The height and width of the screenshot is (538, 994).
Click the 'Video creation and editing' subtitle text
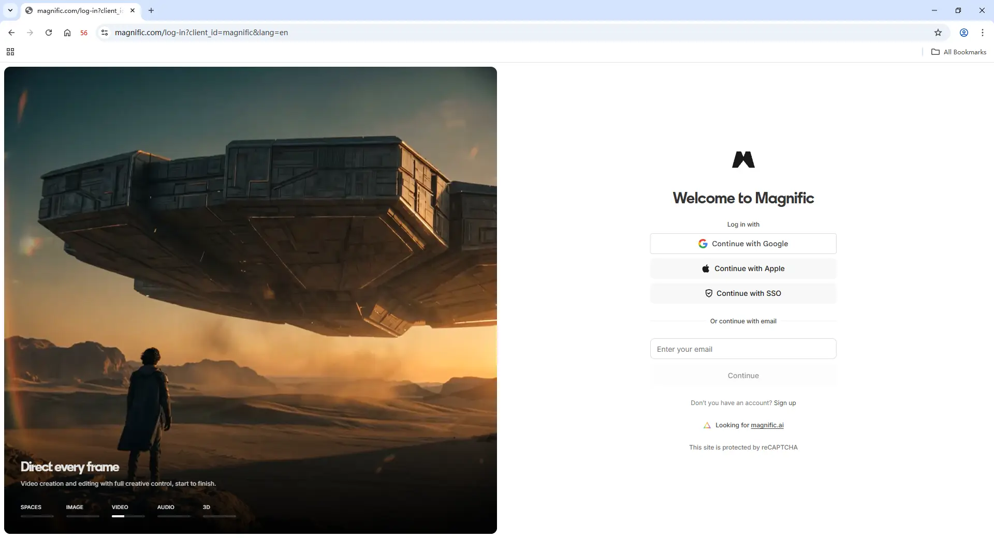119,484
